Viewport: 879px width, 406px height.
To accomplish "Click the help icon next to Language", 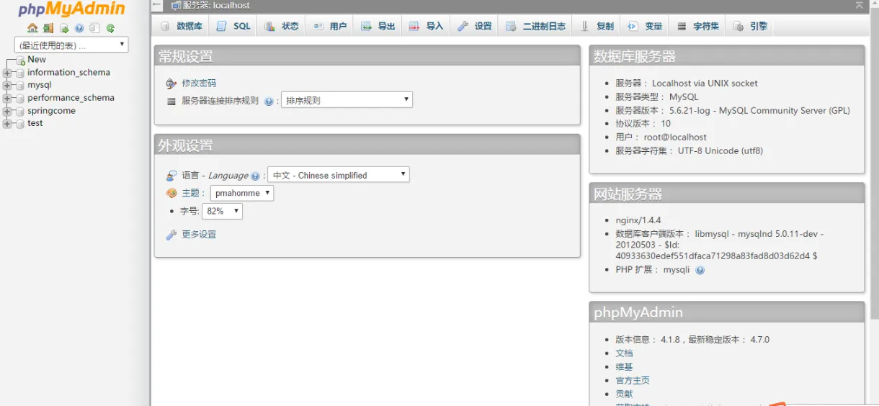I will point(255,176).
